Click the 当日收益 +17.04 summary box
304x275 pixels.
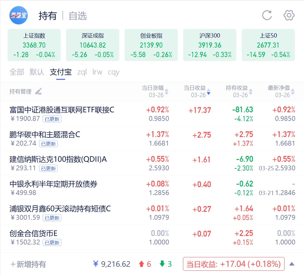coord(234,264)
